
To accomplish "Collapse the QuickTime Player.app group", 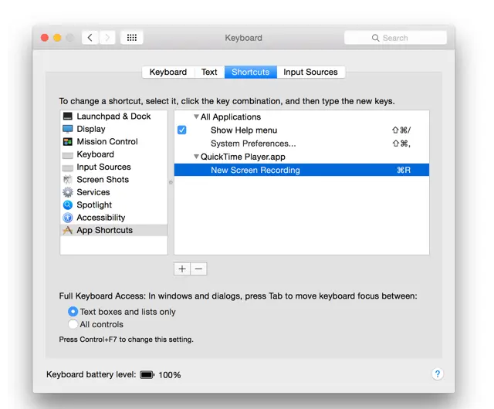I will 196,157.
